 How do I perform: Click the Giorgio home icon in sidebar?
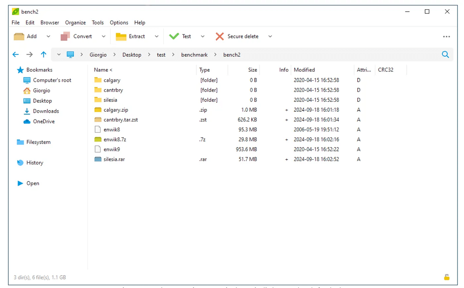pyautogui.click(x=27, y=91)
